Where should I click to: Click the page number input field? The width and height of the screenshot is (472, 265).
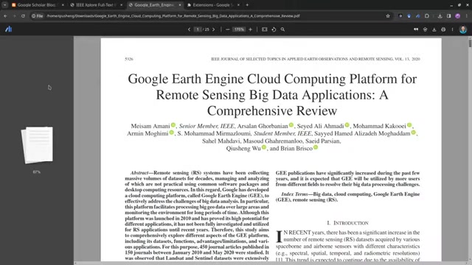[x=198, y=29]
